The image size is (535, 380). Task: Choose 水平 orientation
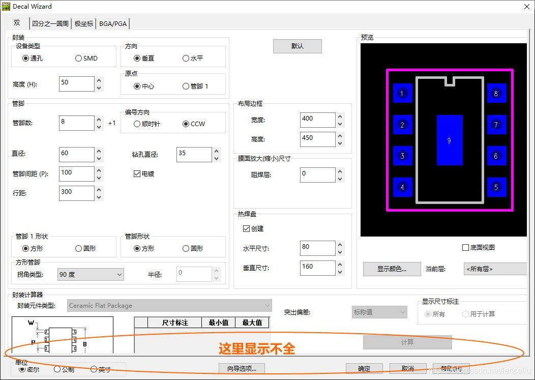point(186,59)
